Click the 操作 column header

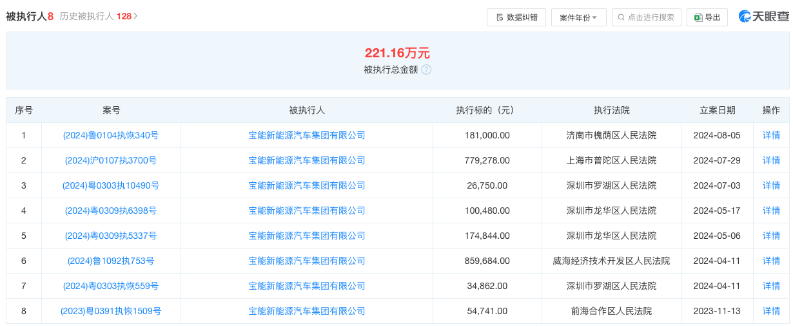[x=771, y=110]
